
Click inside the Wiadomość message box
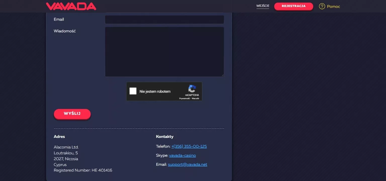point(164,52)
